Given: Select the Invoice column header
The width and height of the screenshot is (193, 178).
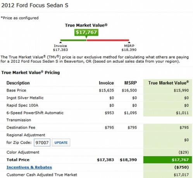Looking at the screenshot, I should pos(106,83).
